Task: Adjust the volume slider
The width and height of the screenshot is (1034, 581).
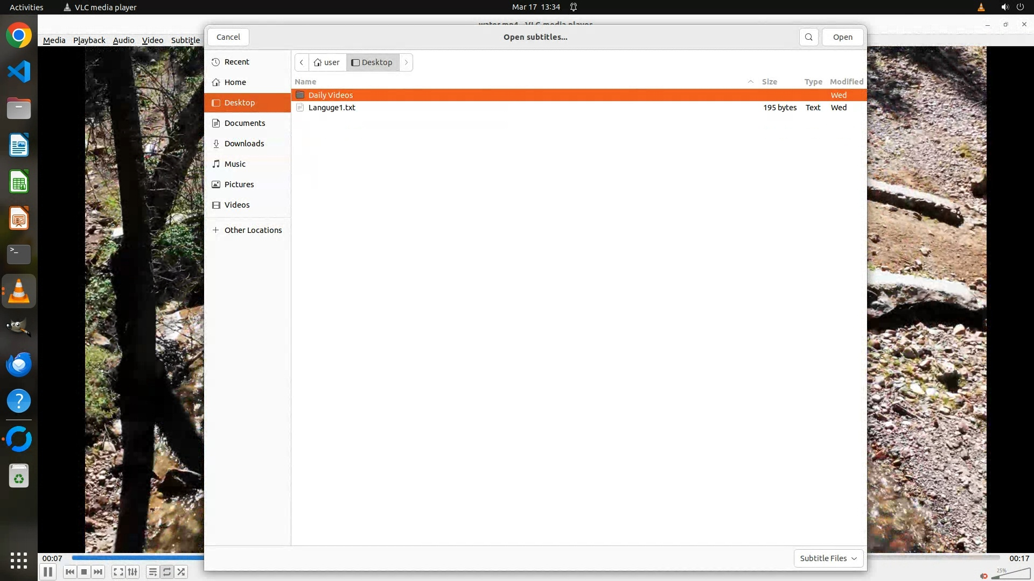Action: [x=1010, y=575]
